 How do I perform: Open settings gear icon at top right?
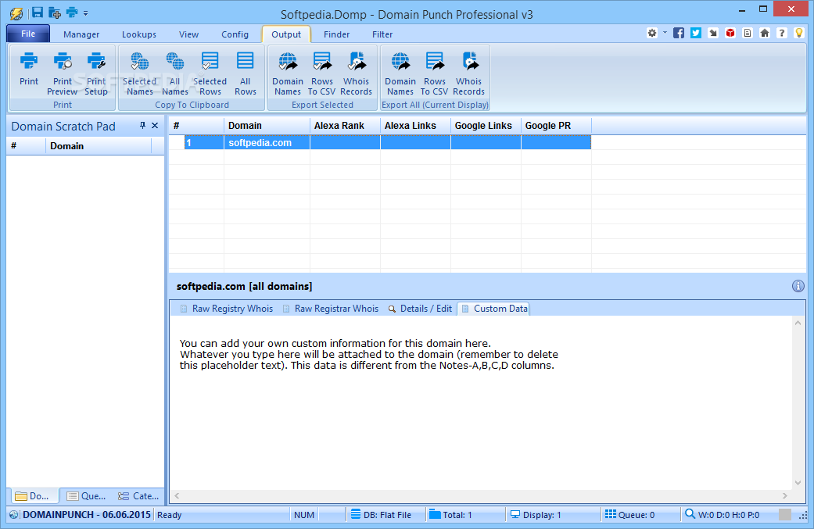652,33
